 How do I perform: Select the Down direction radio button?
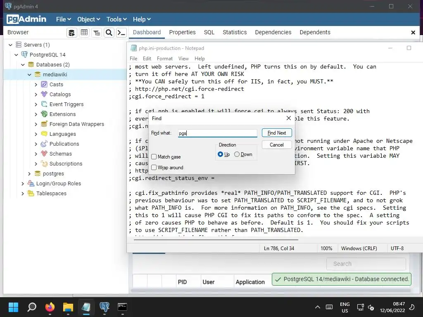pos(237,154)
